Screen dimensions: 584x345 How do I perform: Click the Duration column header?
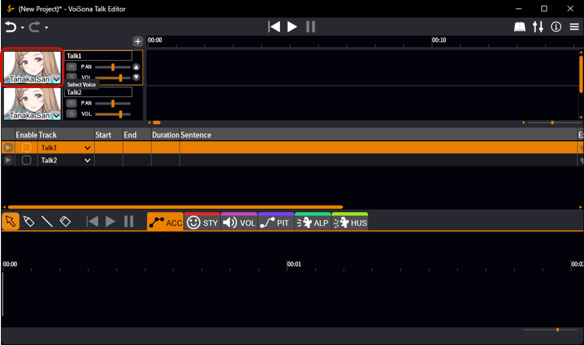(x=166, y=135)
